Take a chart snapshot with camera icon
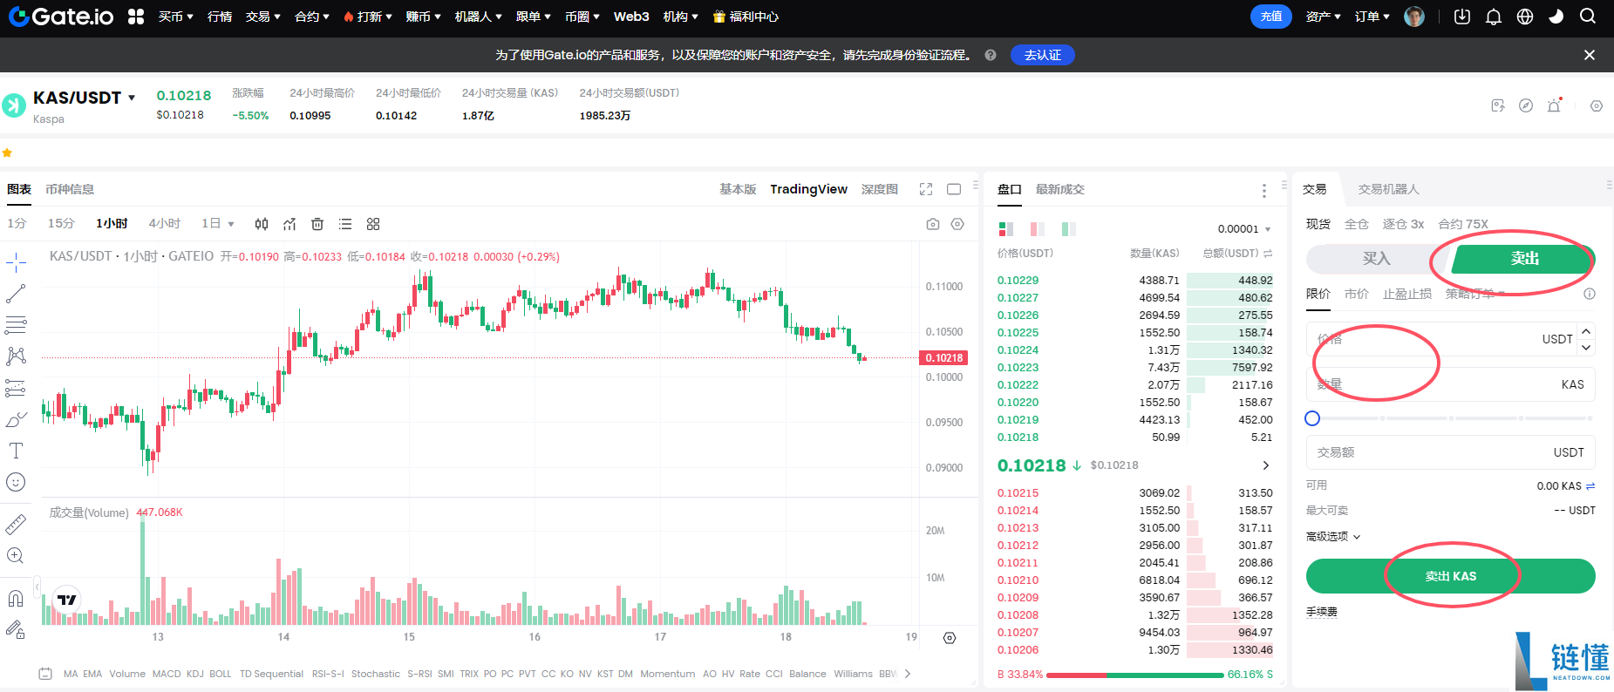 (x=933, y=224)
